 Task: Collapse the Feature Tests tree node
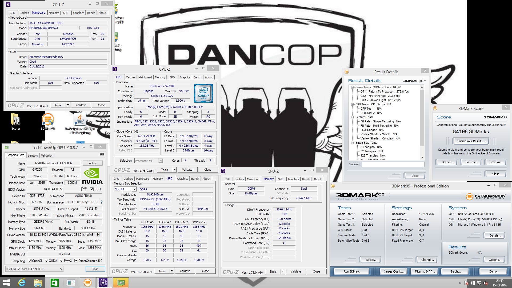352,117
